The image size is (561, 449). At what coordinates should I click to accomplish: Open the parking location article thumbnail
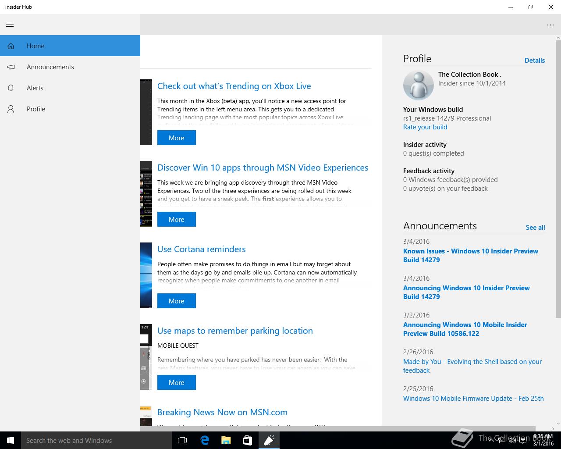coord(146,357)
